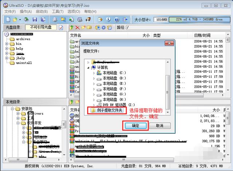Expand the jhelp folder in ISO tree
Viewport: 233px width, 171px height.
(7, 58)
